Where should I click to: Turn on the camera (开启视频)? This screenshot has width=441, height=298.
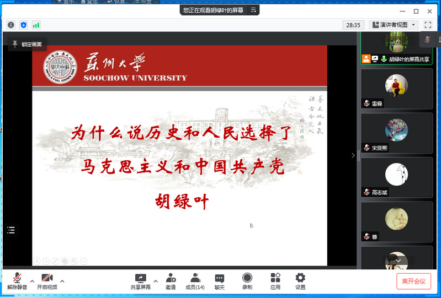(47, 278)
